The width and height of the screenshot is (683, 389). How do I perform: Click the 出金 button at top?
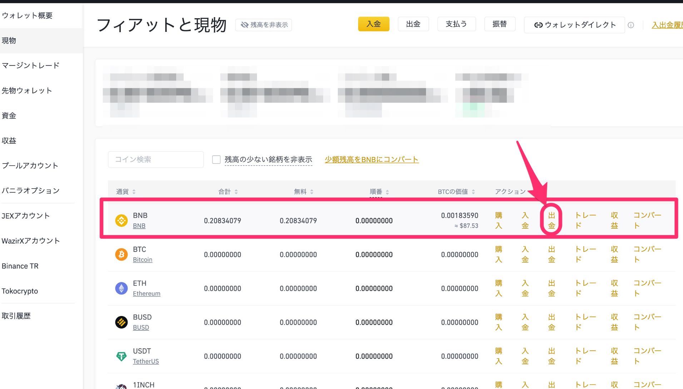pos(413,24)
